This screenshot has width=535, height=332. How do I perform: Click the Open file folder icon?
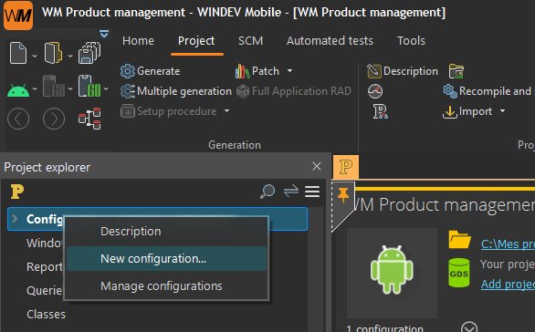point(53,53)
